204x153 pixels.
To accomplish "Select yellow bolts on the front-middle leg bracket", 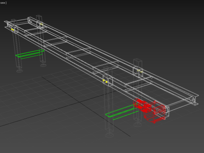I will pos(105,81).
